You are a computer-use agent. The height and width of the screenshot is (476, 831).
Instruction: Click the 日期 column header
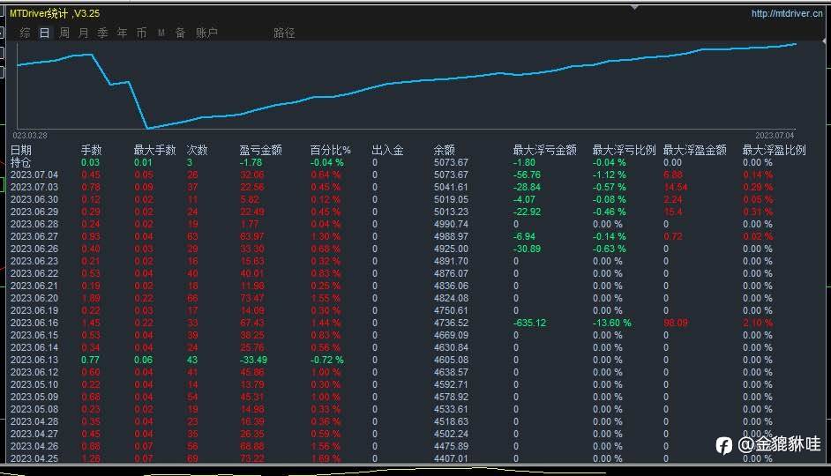click(20, 150)
